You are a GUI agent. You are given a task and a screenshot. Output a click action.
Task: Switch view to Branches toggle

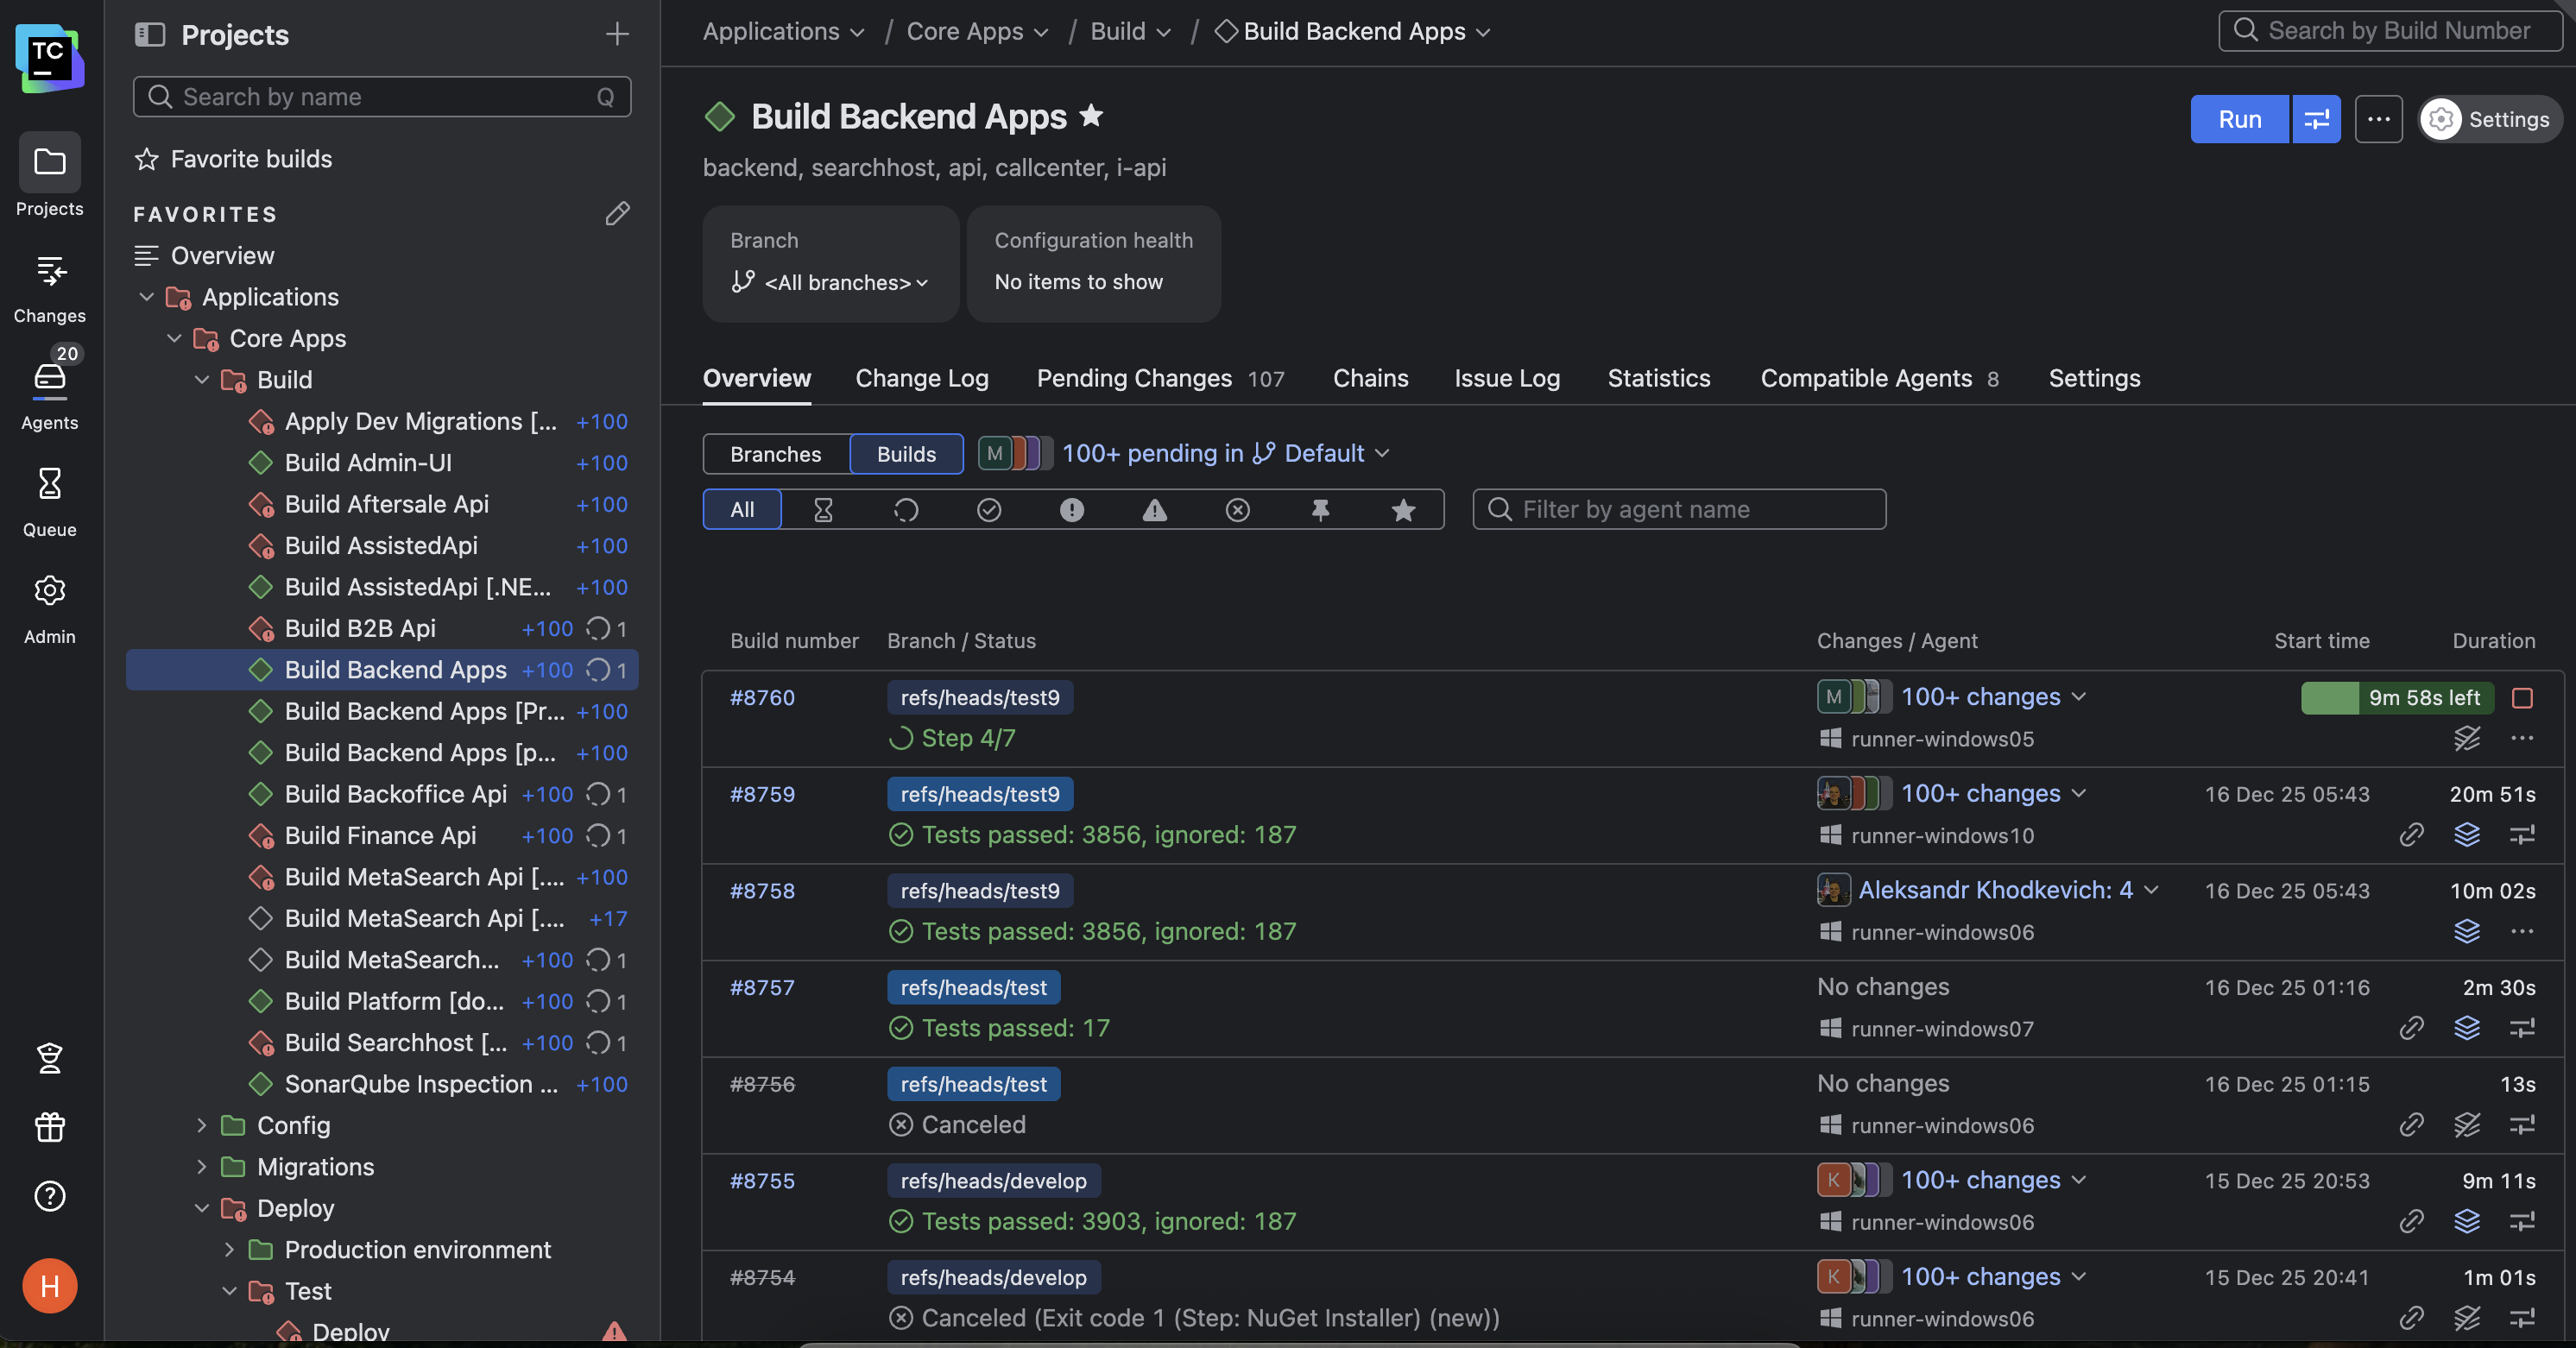(775, 454)
